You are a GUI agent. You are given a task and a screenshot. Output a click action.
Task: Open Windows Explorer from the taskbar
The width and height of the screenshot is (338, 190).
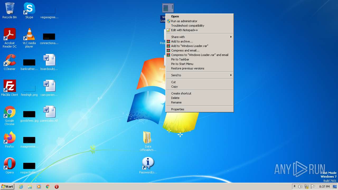30,187
